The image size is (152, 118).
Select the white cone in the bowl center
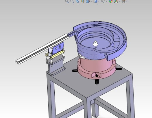point(96,43)
